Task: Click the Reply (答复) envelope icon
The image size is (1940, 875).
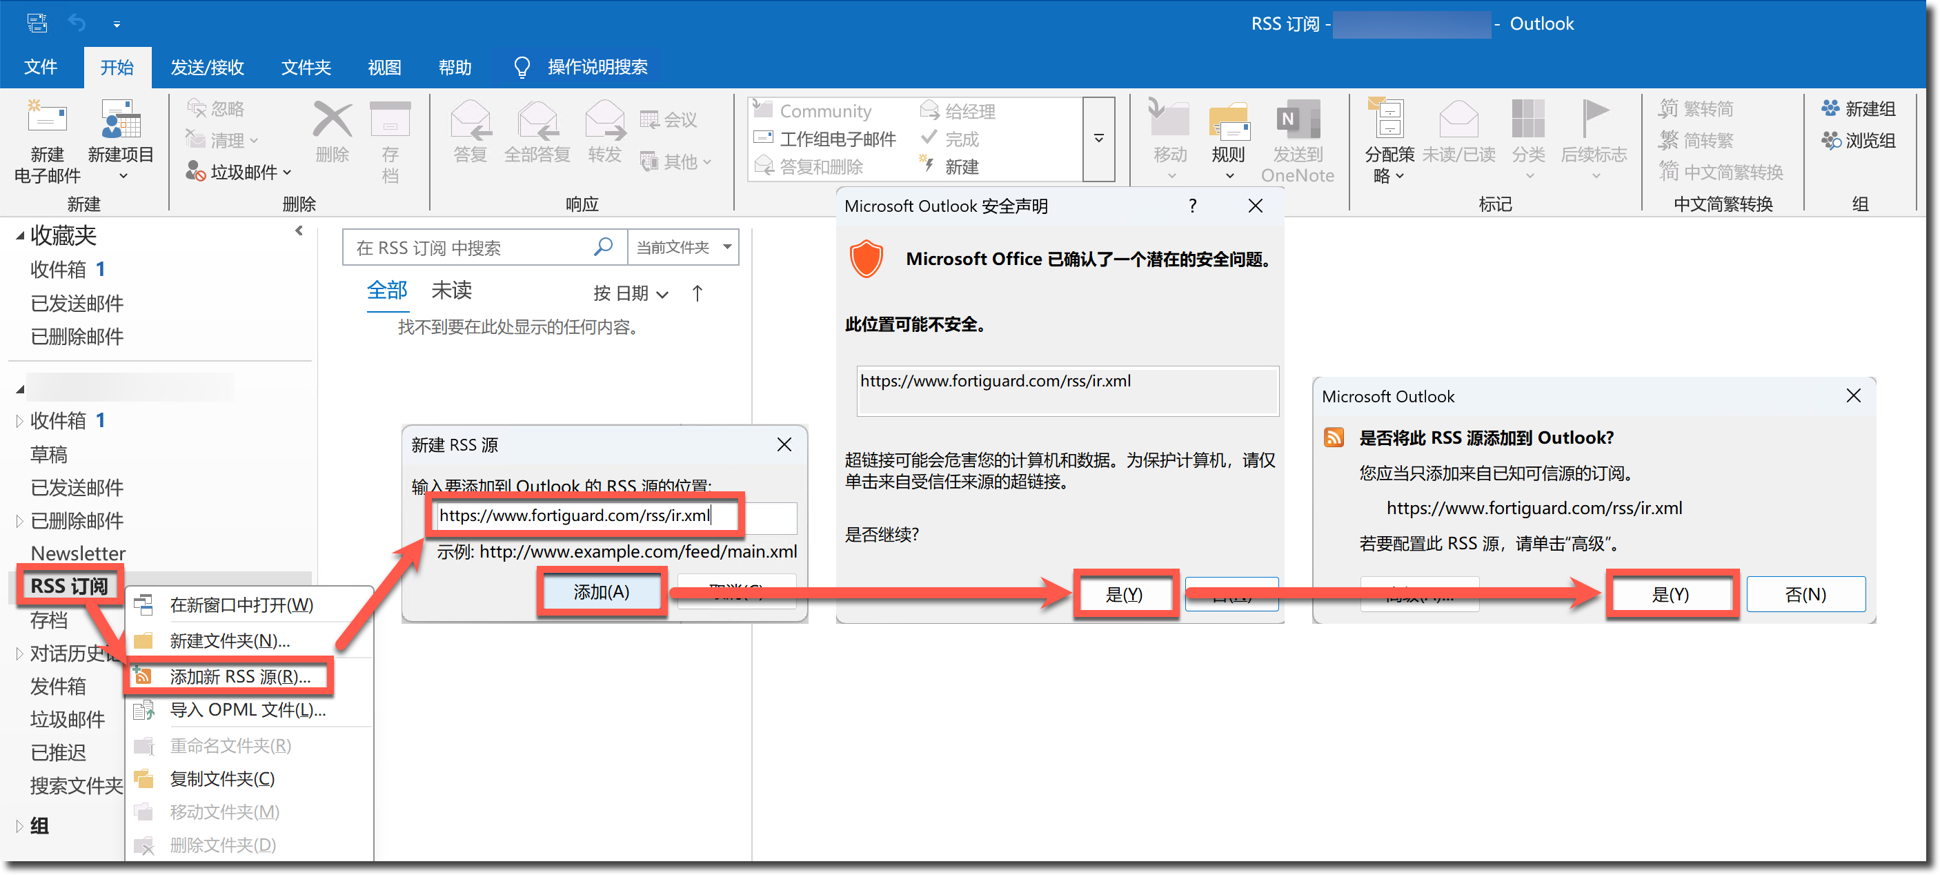Action: 471,121
